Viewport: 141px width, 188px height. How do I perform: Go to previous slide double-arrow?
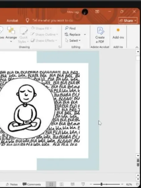tap(138, 160)
